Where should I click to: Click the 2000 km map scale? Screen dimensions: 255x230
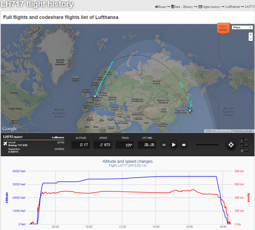tap(217, 131)
